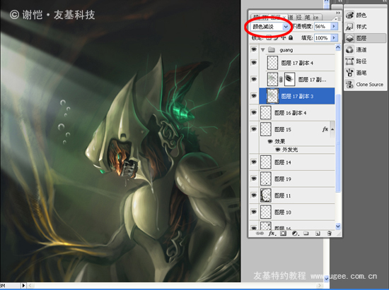Toggle the 外发光 outer glow effect eye
This screenshot has height=290, width=389.
point(278,150)
